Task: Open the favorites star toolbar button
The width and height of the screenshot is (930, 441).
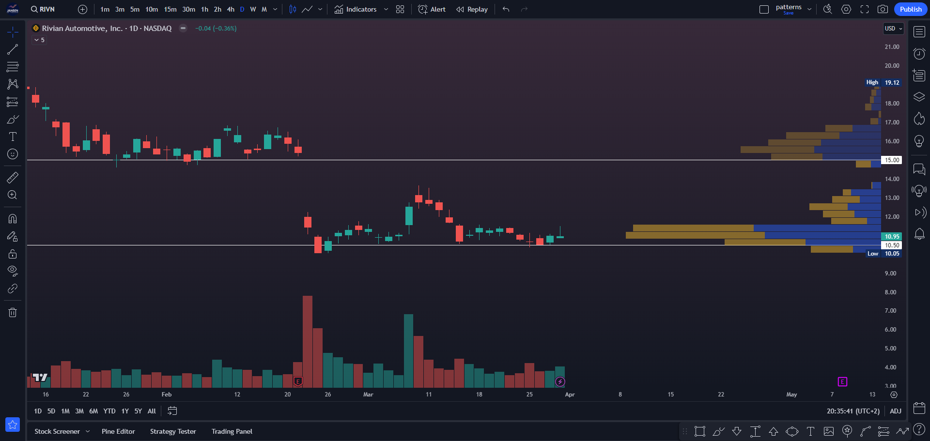Action: (x=13, y=425)
